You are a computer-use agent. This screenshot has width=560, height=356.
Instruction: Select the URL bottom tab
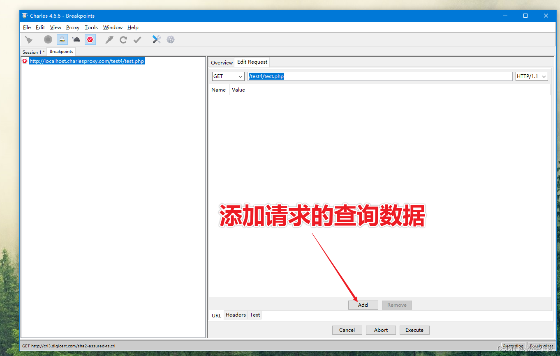click(216, 315)
